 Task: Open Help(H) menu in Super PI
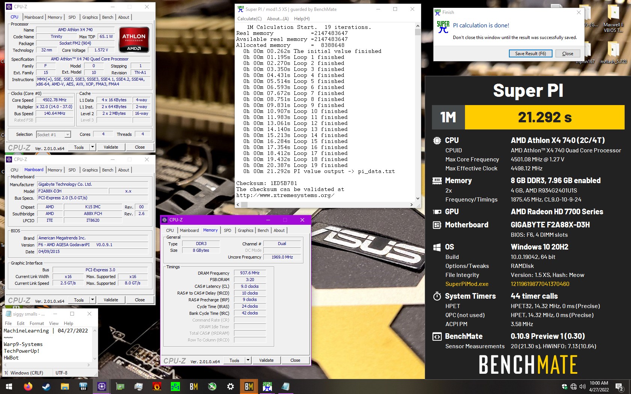click(x=302, y=19)
